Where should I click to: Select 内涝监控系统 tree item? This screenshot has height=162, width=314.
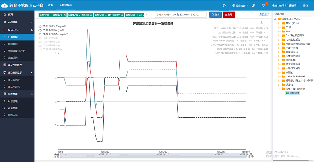pos(293,40)
